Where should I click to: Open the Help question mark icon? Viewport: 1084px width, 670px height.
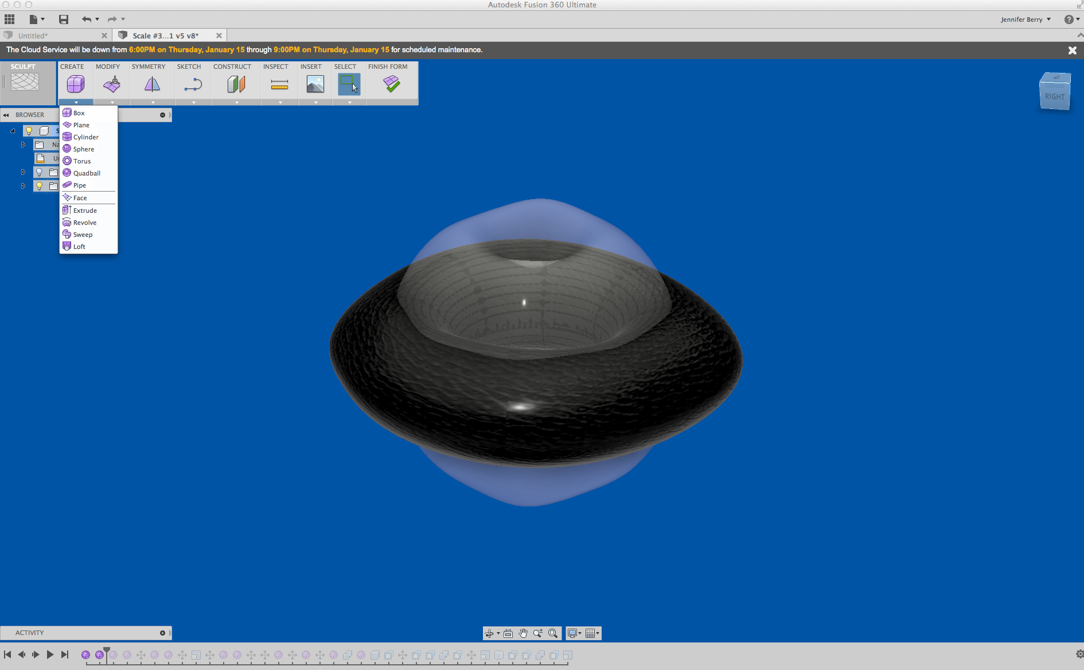[1069, 19]
